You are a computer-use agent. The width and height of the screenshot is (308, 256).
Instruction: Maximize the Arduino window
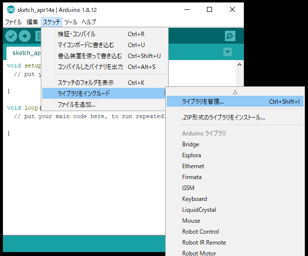(209, 9)
